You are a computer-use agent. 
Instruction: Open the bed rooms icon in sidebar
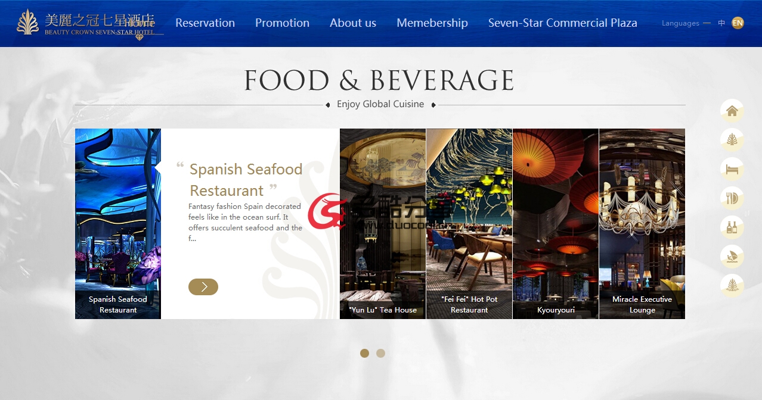point(732,169)
